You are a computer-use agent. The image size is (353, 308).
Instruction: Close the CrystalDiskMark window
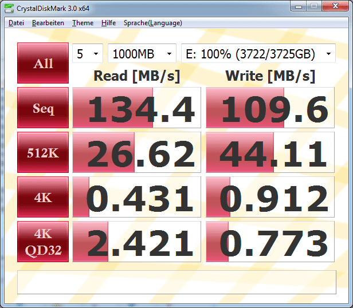(335, 6)
